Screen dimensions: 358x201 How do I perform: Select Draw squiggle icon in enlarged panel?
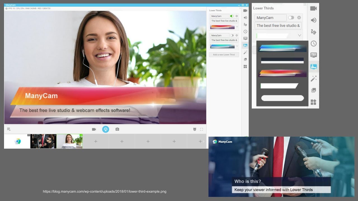click(314, 32)
